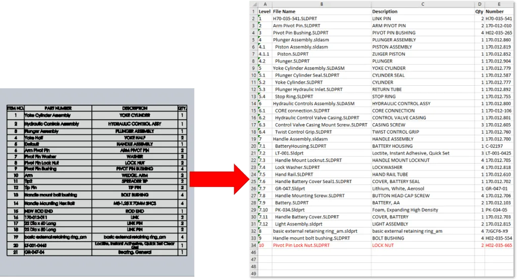
Task: Select the row 1 header
Action: (253, 12)
